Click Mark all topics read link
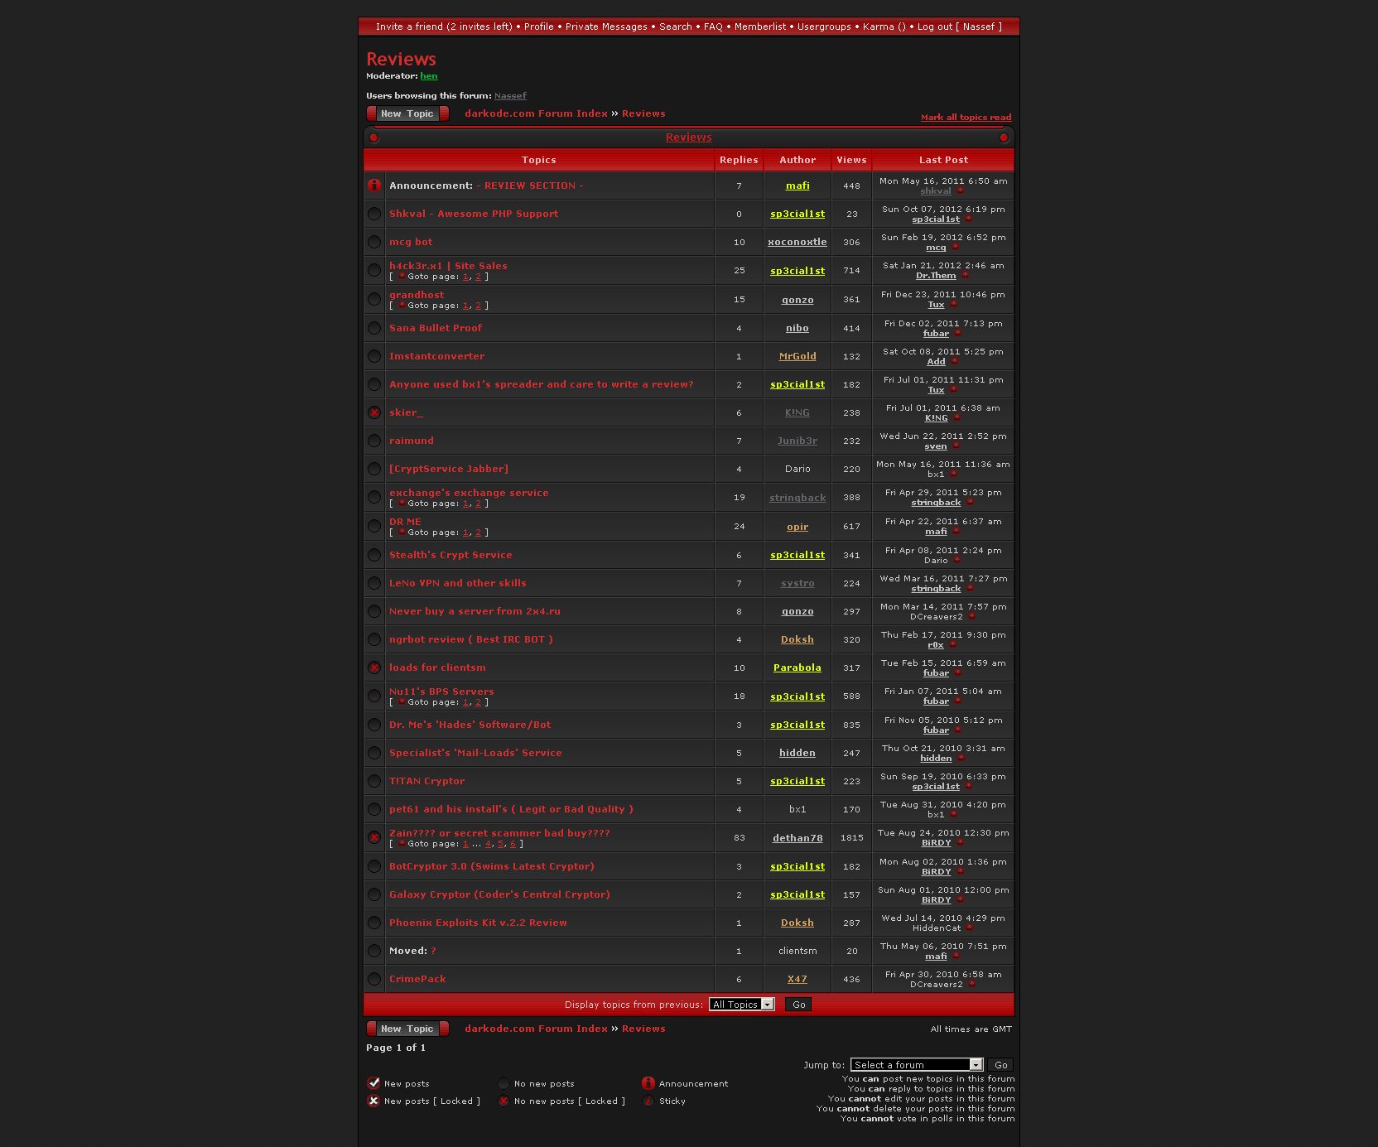1378x1147 pixels. (x=966, y=118)
